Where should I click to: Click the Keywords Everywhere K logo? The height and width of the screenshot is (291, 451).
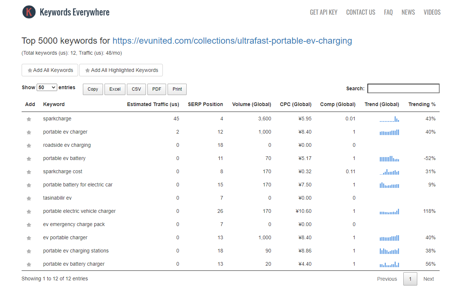click(29, 12)
